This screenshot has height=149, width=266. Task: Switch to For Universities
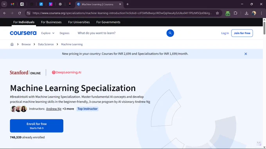click(79, 22)
